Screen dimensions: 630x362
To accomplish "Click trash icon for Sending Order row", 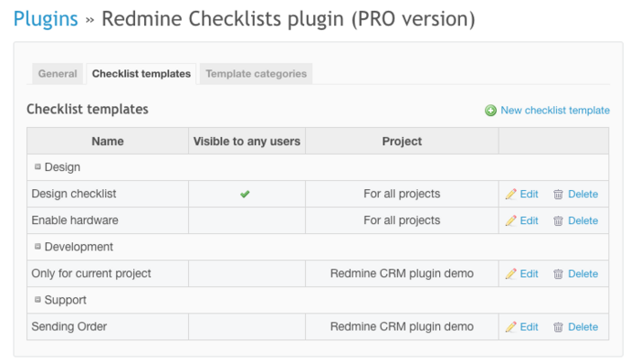I will pyautogui.click(x=558, y=327).
